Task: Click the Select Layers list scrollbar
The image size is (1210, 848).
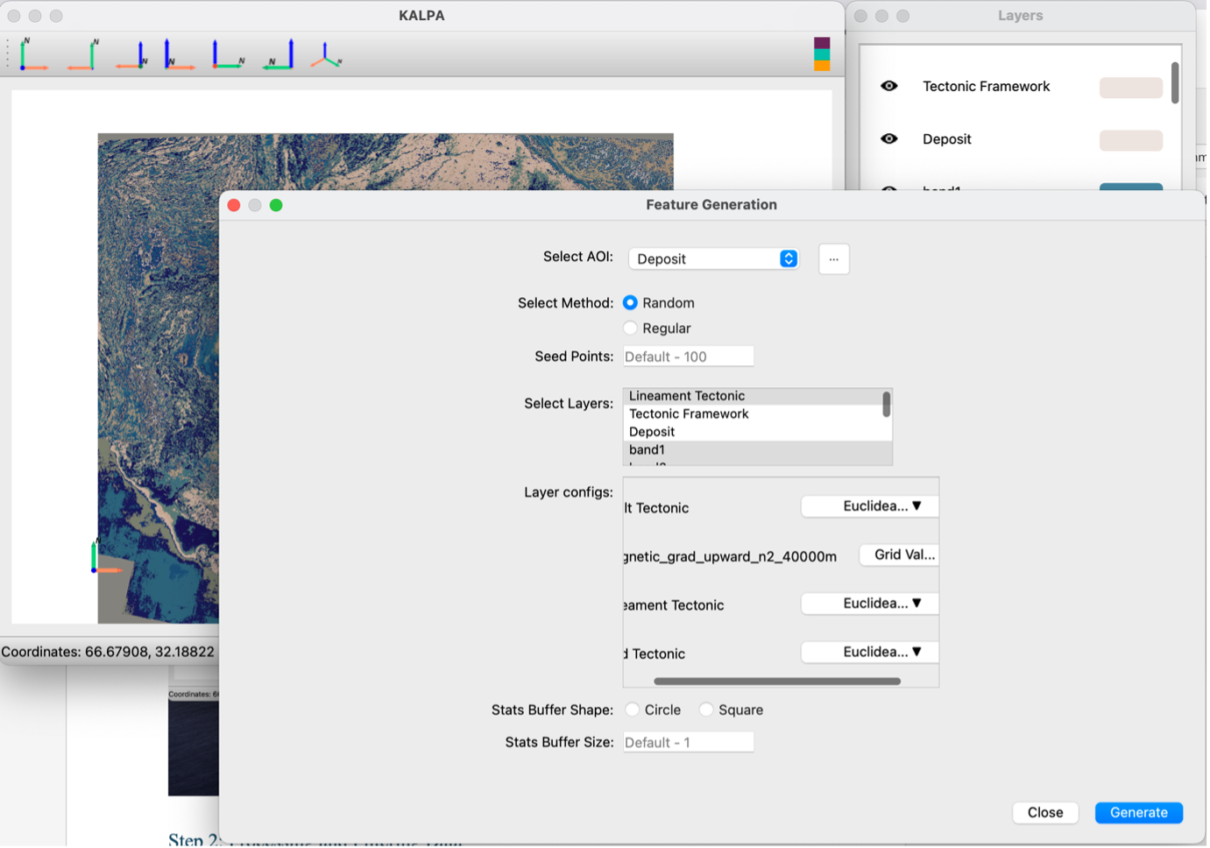Action: pyautogui.click(x=887, y=404)
